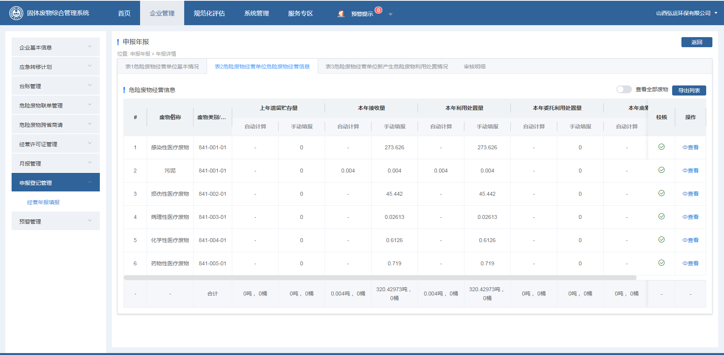This screenshot has width=724, height=355.
Task: Click the check status icon in 感染性医疗废物 row
Action: pos(661,147)
